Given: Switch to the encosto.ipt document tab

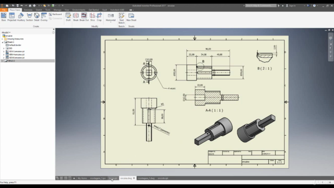Looking at the screenshot, I should point(163,178).
